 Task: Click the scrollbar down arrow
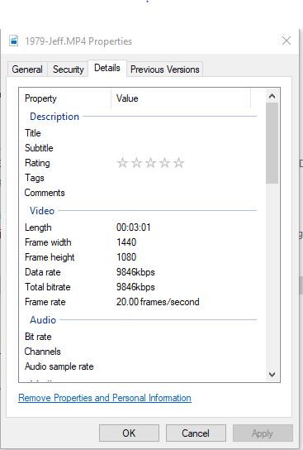point(272,375)
